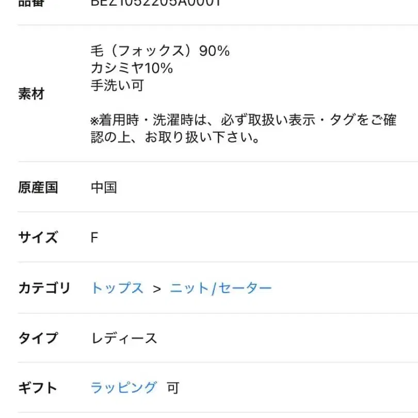Click the product code BEZ1052205A0001
The width and height of the screenshot is (418, 418).
(x=156, y=3)
